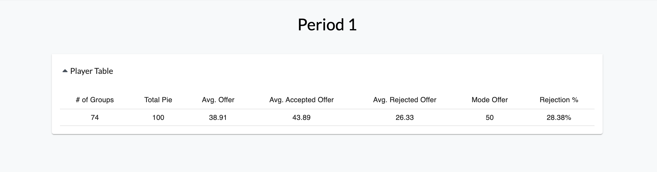The image size is (657, 172).
Task: Select the 74 groups cell
Action: point(95,118)
